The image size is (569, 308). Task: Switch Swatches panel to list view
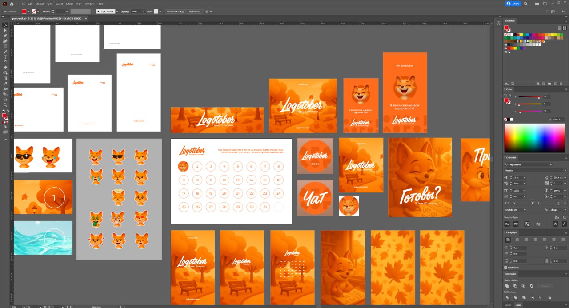pos(559,28)
